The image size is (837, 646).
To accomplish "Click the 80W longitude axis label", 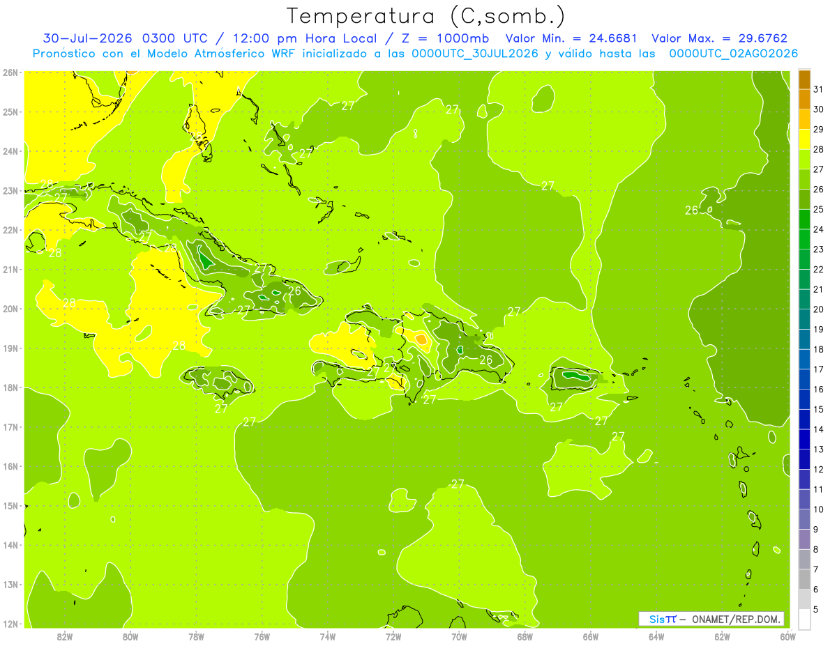I will (x=130, y=636).
